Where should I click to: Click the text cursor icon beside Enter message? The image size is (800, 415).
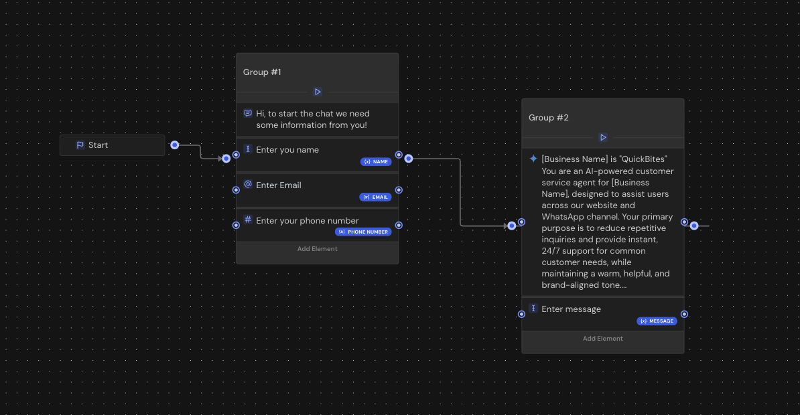point(533,309)
